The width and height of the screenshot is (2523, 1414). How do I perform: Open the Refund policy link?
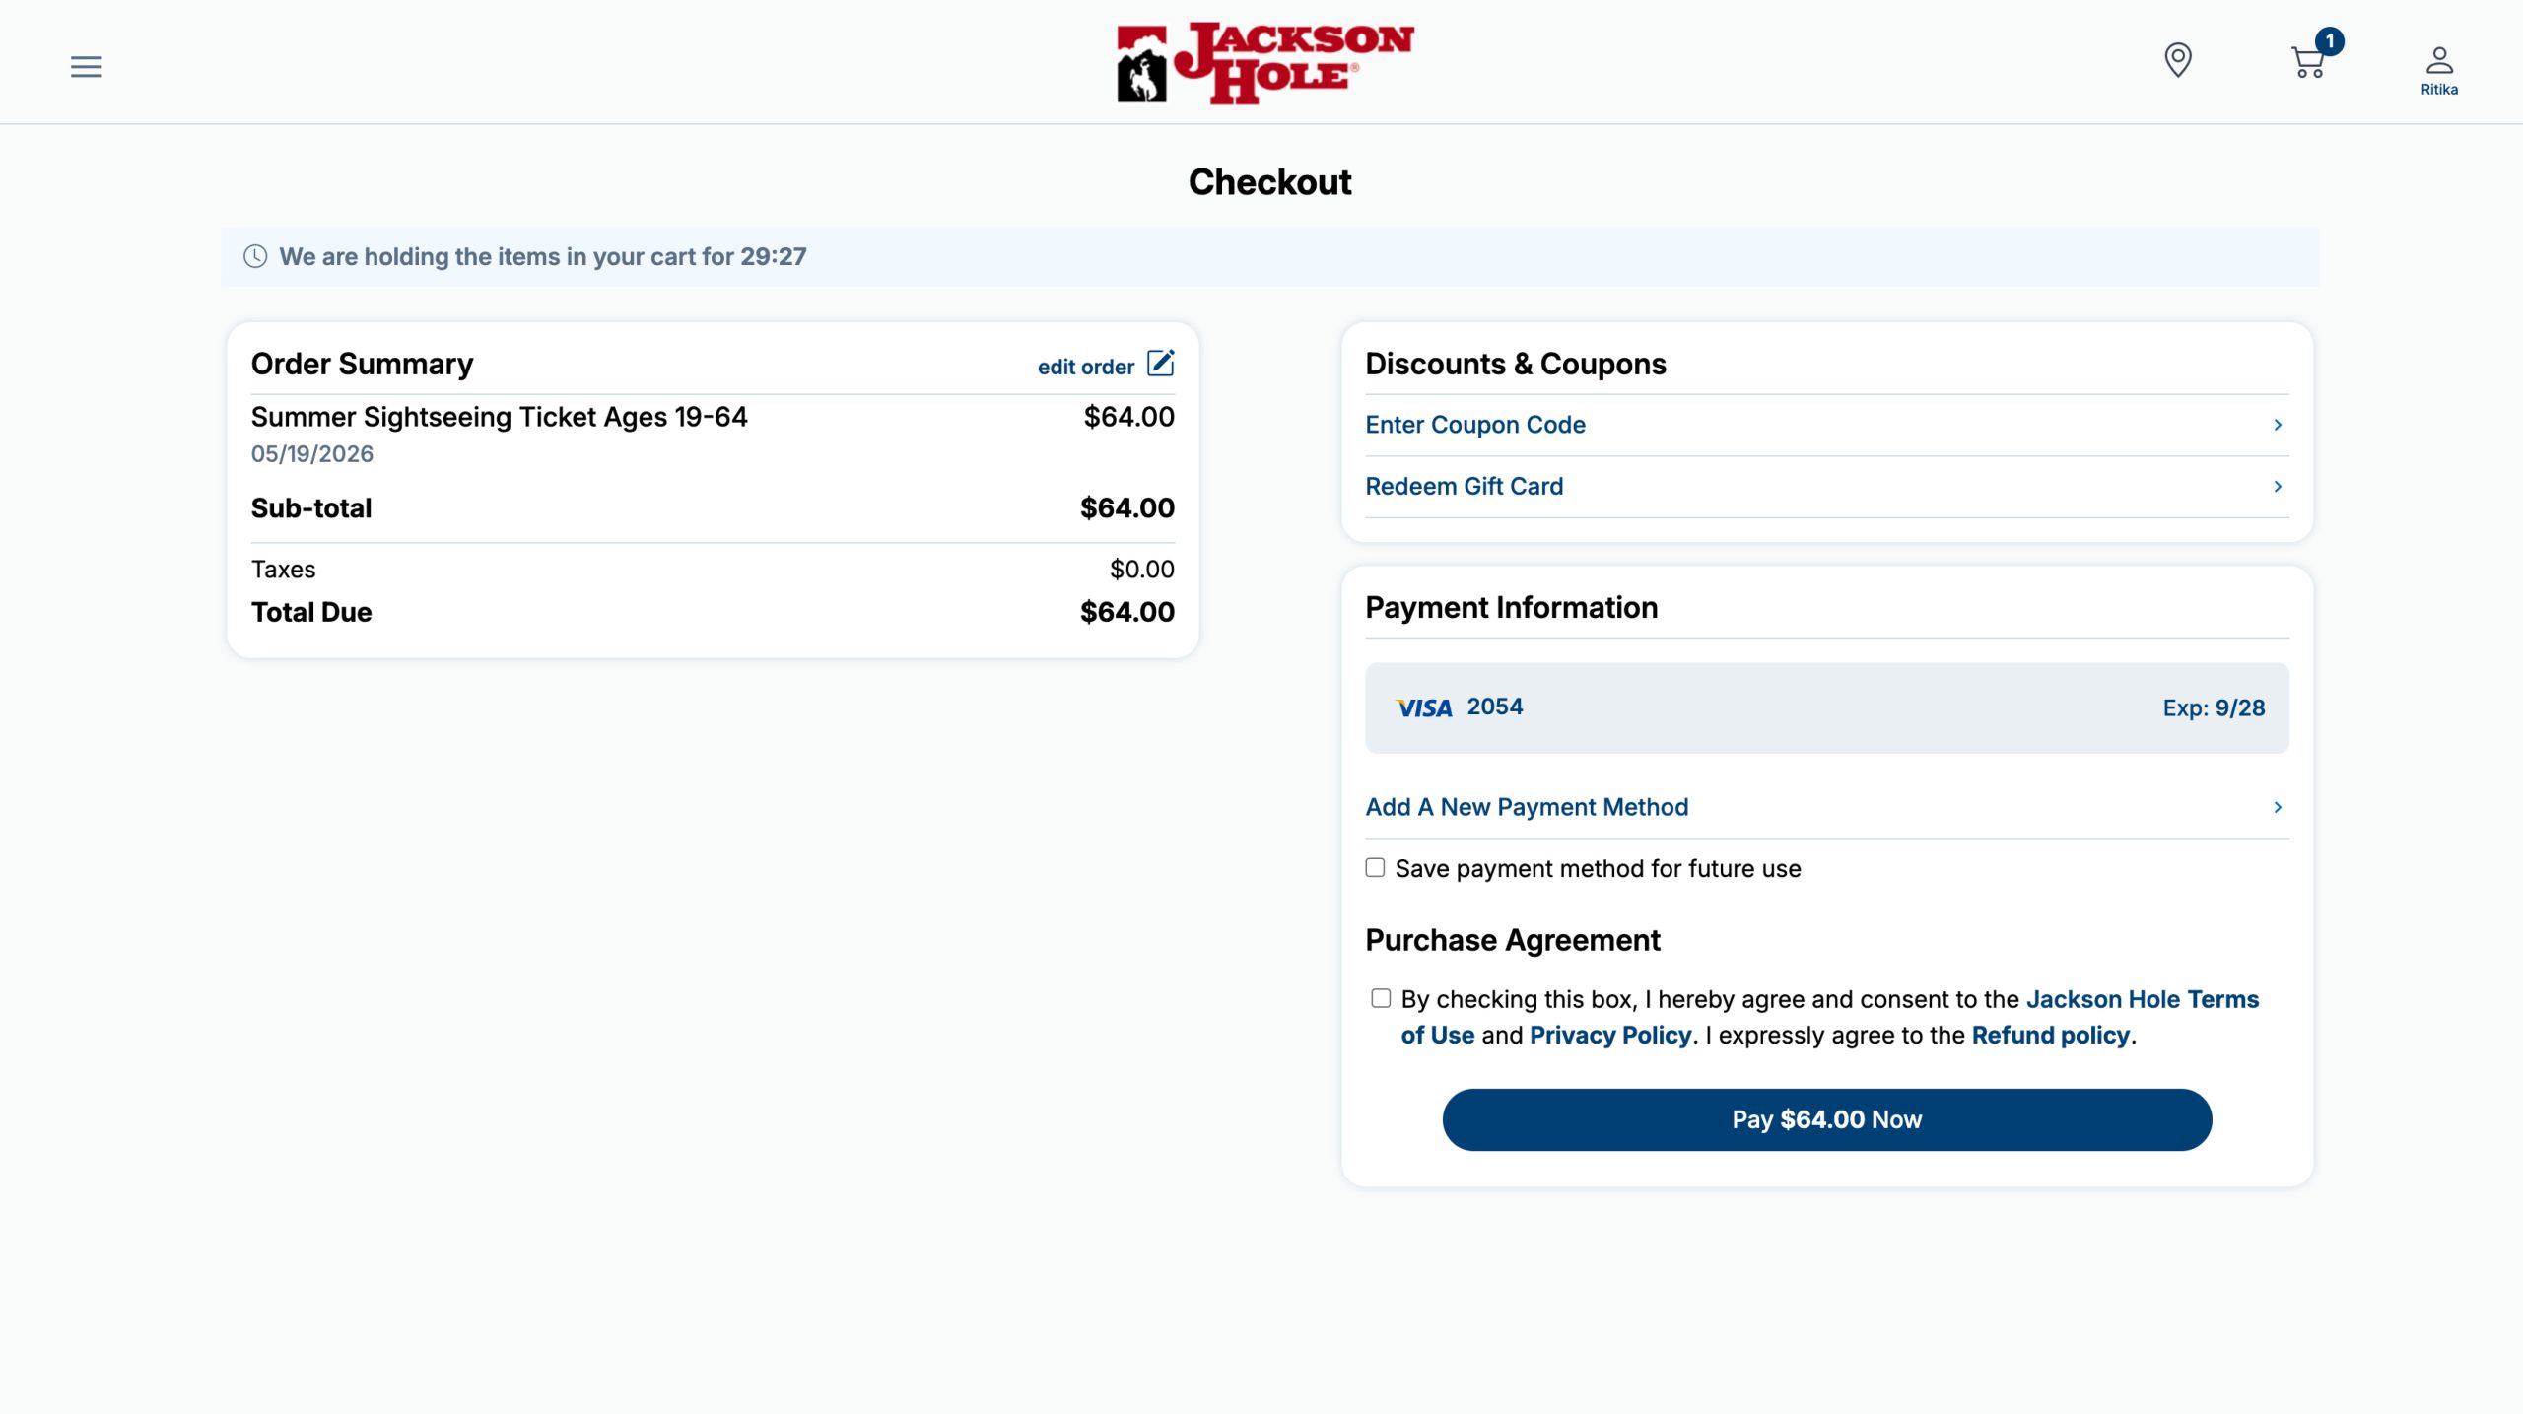[2050, 1035]
